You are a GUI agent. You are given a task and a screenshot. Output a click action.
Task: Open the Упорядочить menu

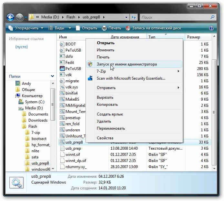(x=26, y=28)
